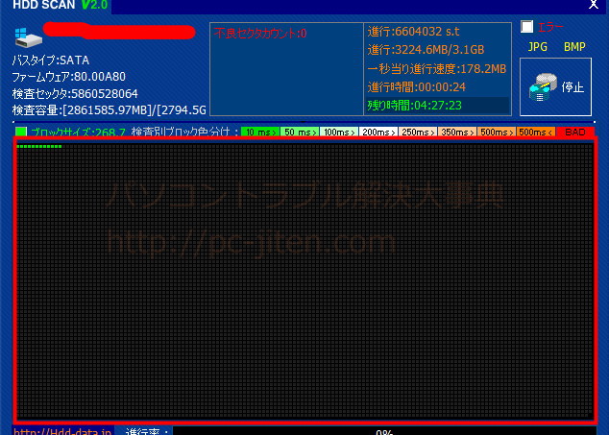Screen dimensions: 609x435
Task: Click the remaining time (残り時間) field
Action: (x=437, y=105)
